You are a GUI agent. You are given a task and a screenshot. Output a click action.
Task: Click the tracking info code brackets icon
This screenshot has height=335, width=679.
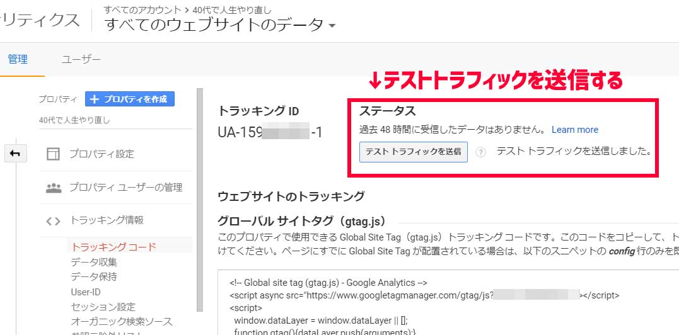(54, 220)
